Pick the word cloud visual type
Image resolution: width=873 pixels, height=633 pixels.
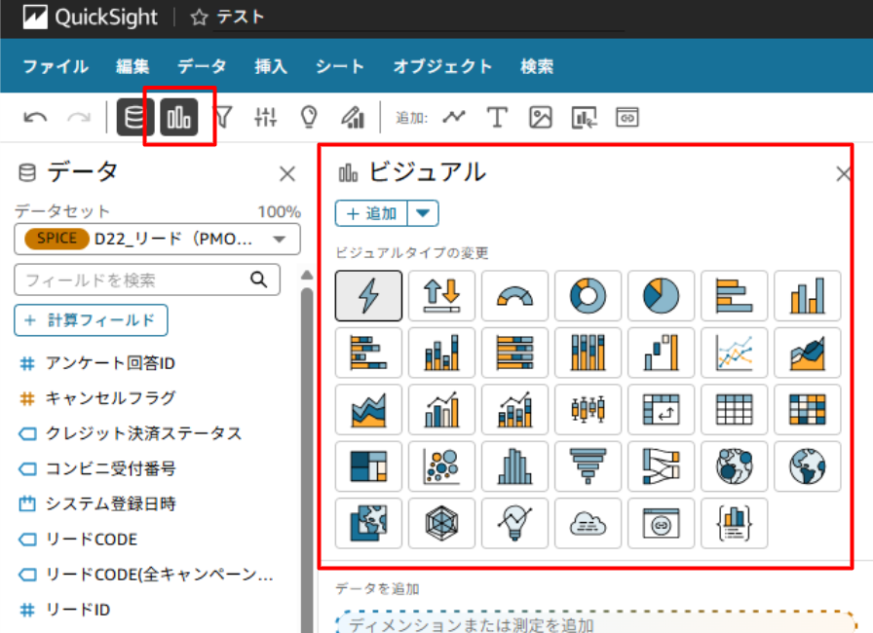588,523
